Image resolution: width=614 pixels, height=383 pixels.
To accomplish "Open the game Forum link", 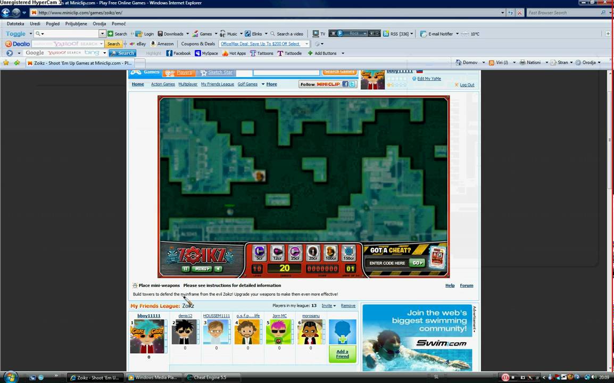I will click(467, 286).
